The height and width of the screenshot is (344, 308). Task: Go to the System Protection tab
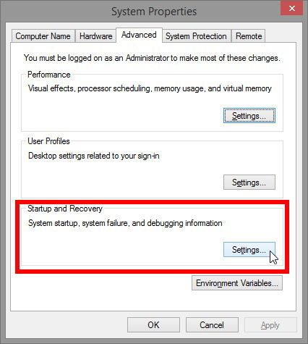(197, 36)
